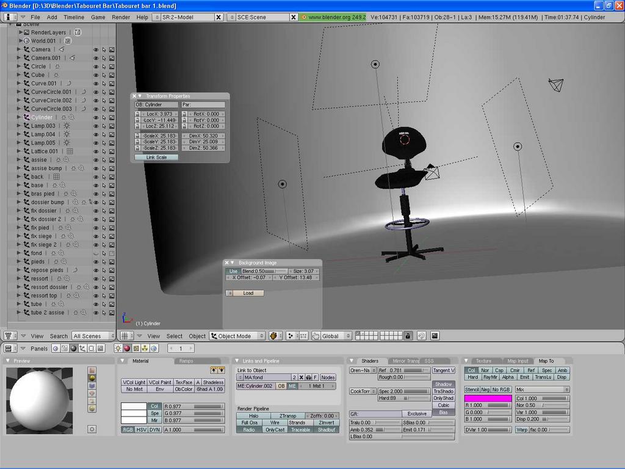
Task: Expand the ressort dossier item in outliner
Action: click(x=19, y=287)
